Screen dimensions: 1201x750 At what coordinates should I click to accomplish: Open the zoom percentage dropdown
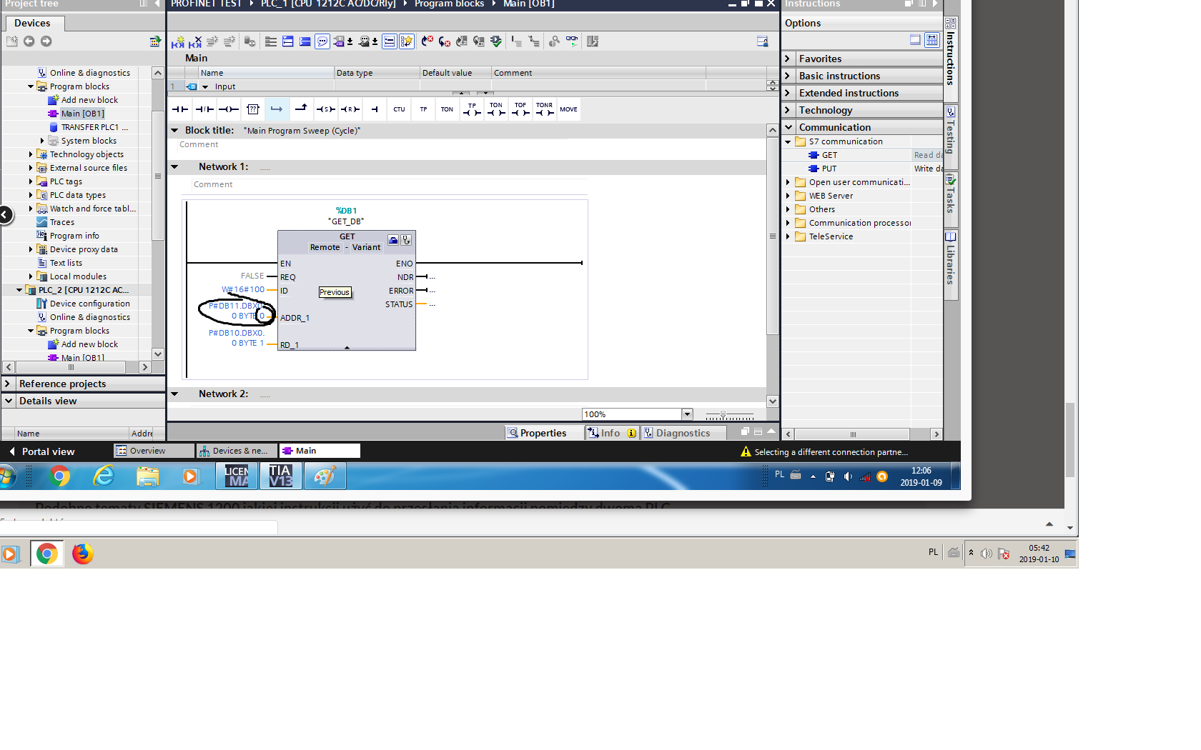687,414
